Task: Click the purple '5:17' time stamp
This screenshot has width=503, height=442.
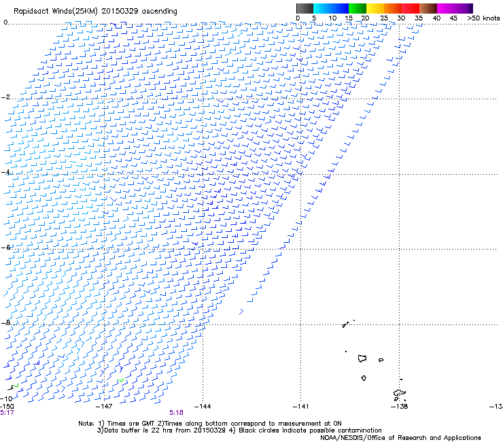Action: [x=7, y=413]
